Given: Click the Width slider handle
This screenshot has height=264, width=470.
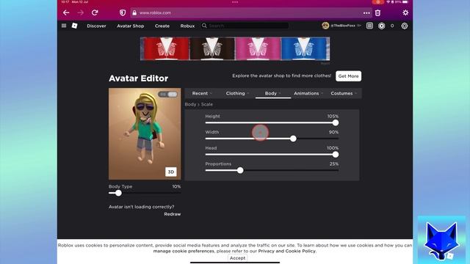Looking at the screenshot, I should point(293,139).
